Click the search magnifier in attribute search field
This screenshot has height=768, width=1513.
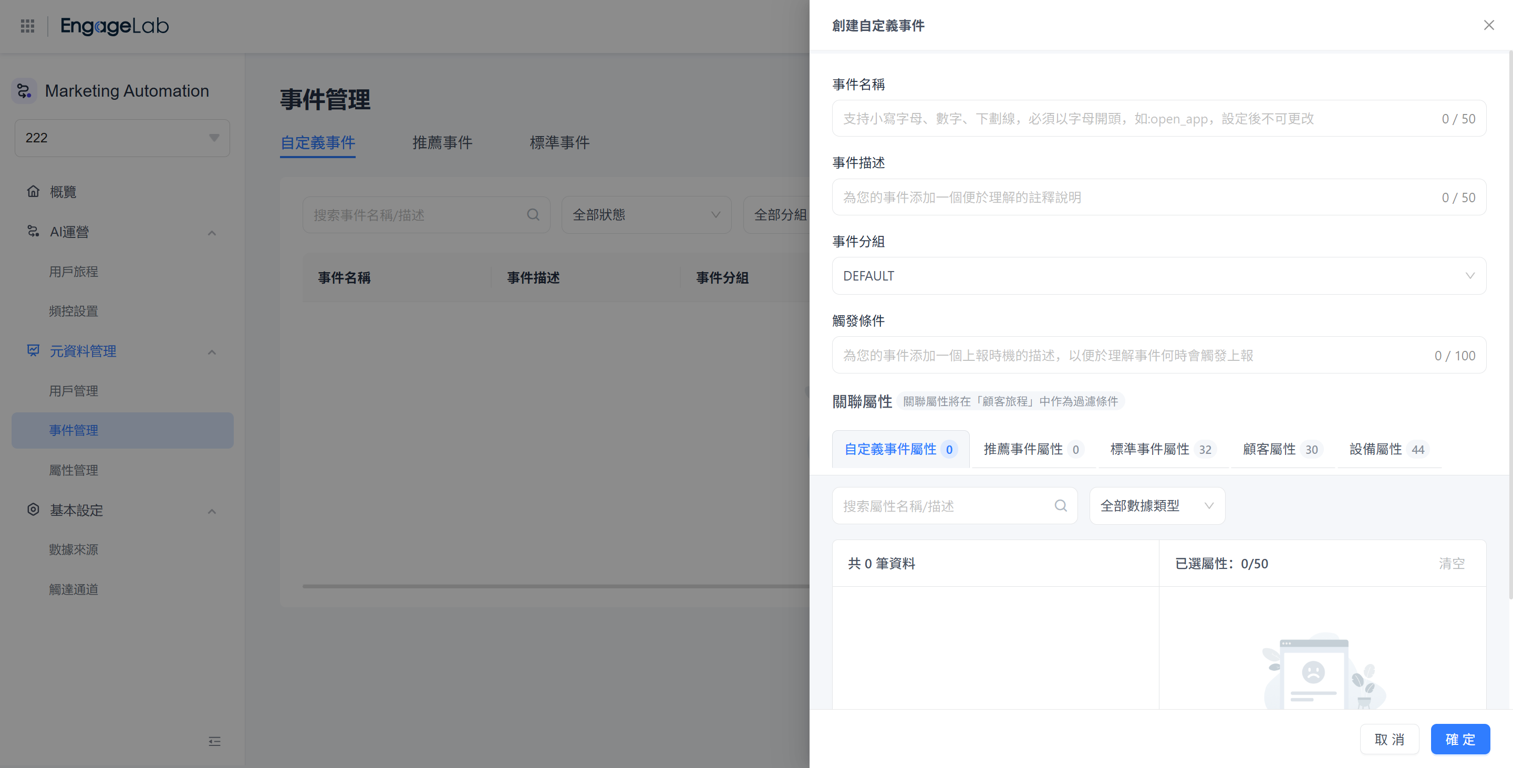[x=1061, y=505]
